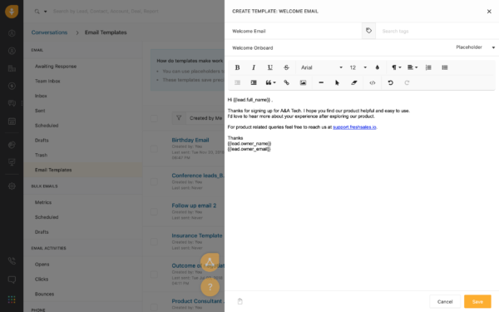Image resolution: width=499 pixels, height=312 pixels.
Task: Open the Freshsales logo home
Action: (x=12, y=12)
